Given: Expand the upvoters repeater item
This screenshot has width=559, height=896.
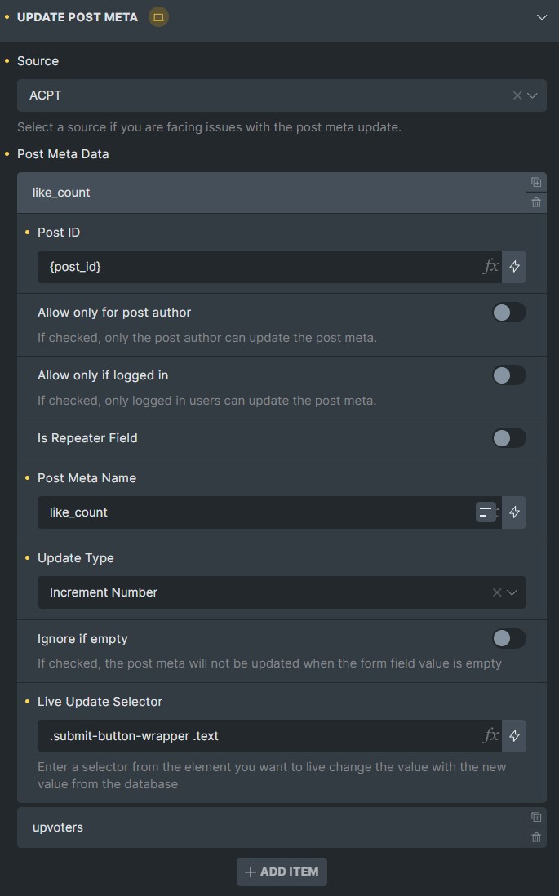Looking at the screenshot, I should click(x=271, y=827).
